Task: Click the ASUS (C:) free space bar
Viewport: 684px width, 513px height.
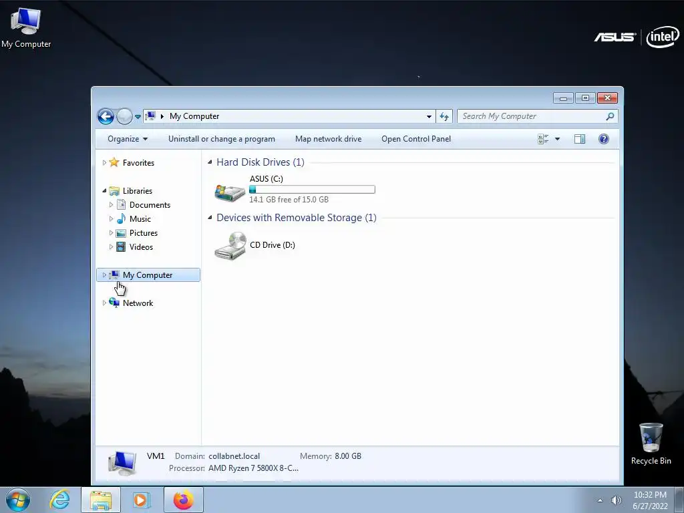Action: tap(312, 189)
